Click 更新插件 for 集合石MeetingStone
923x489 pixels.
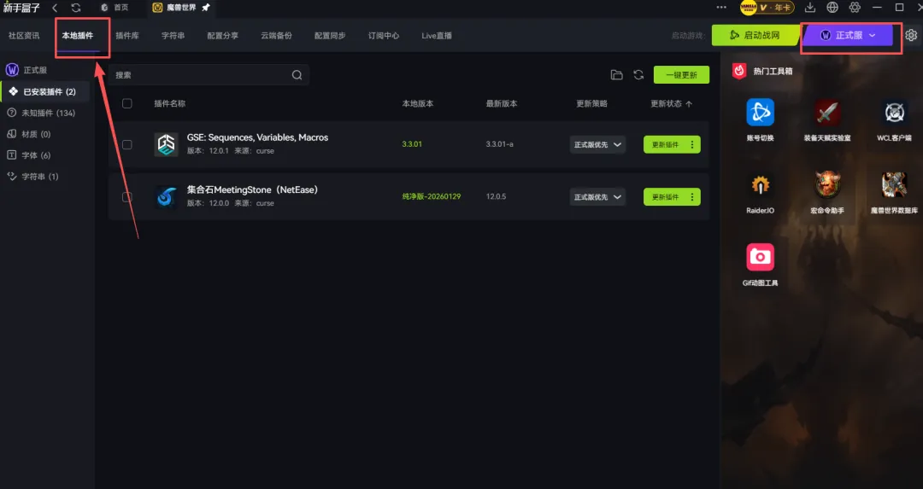tap(665, 196)
